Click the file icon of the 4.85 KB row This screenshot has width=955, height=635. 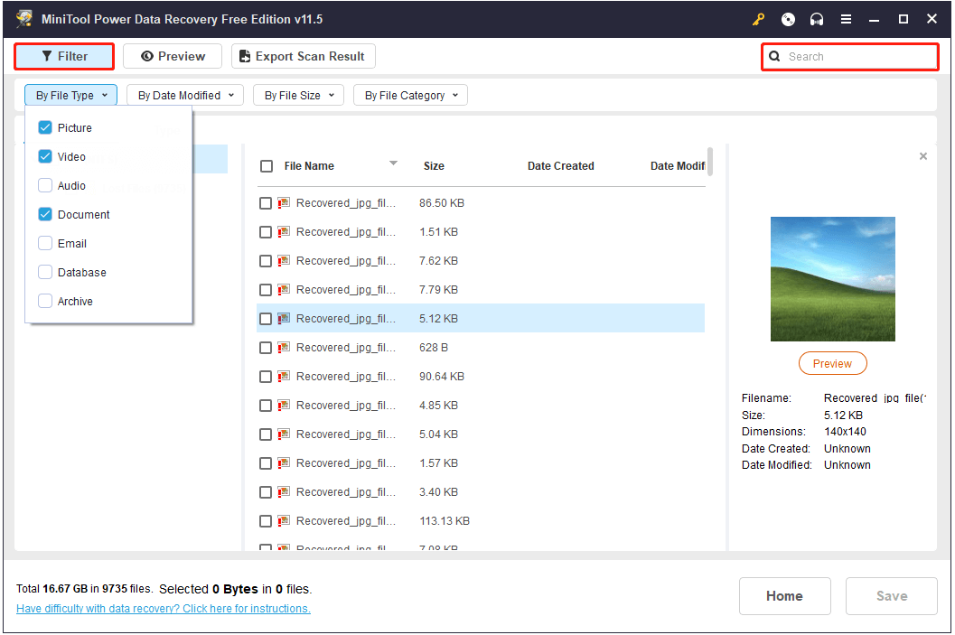click(284, 406)
